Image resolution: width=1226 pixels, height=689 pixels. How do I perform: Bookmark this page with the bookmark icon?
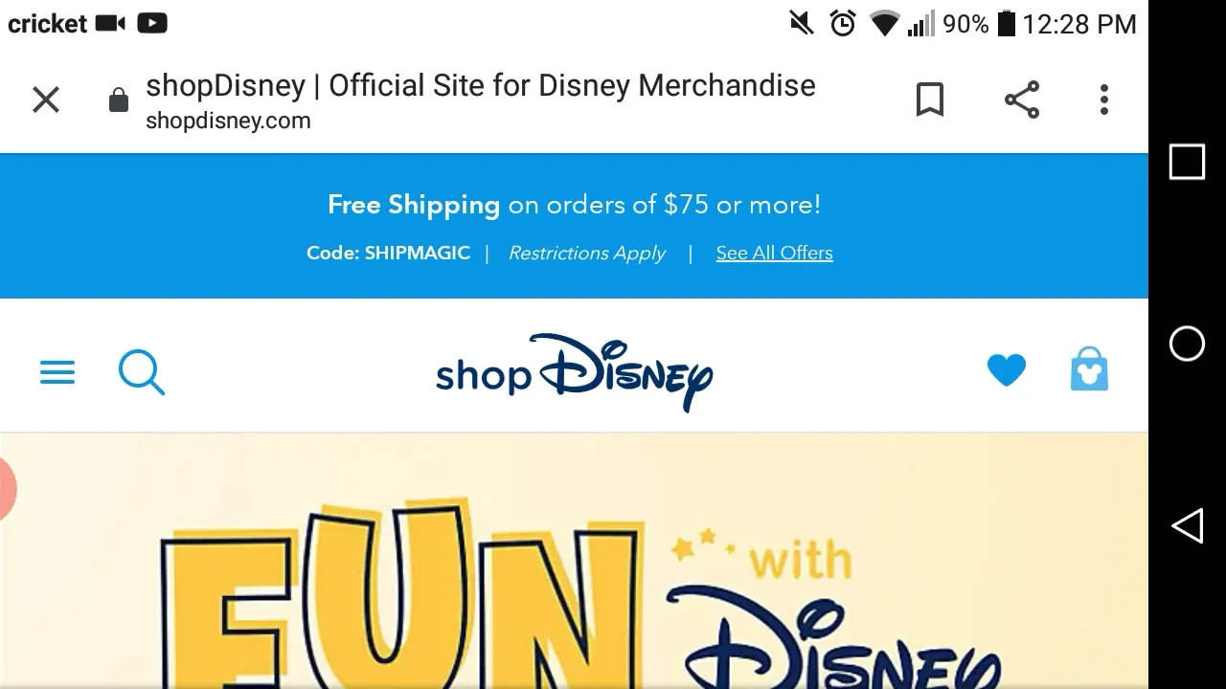click(x=930, y=100)
